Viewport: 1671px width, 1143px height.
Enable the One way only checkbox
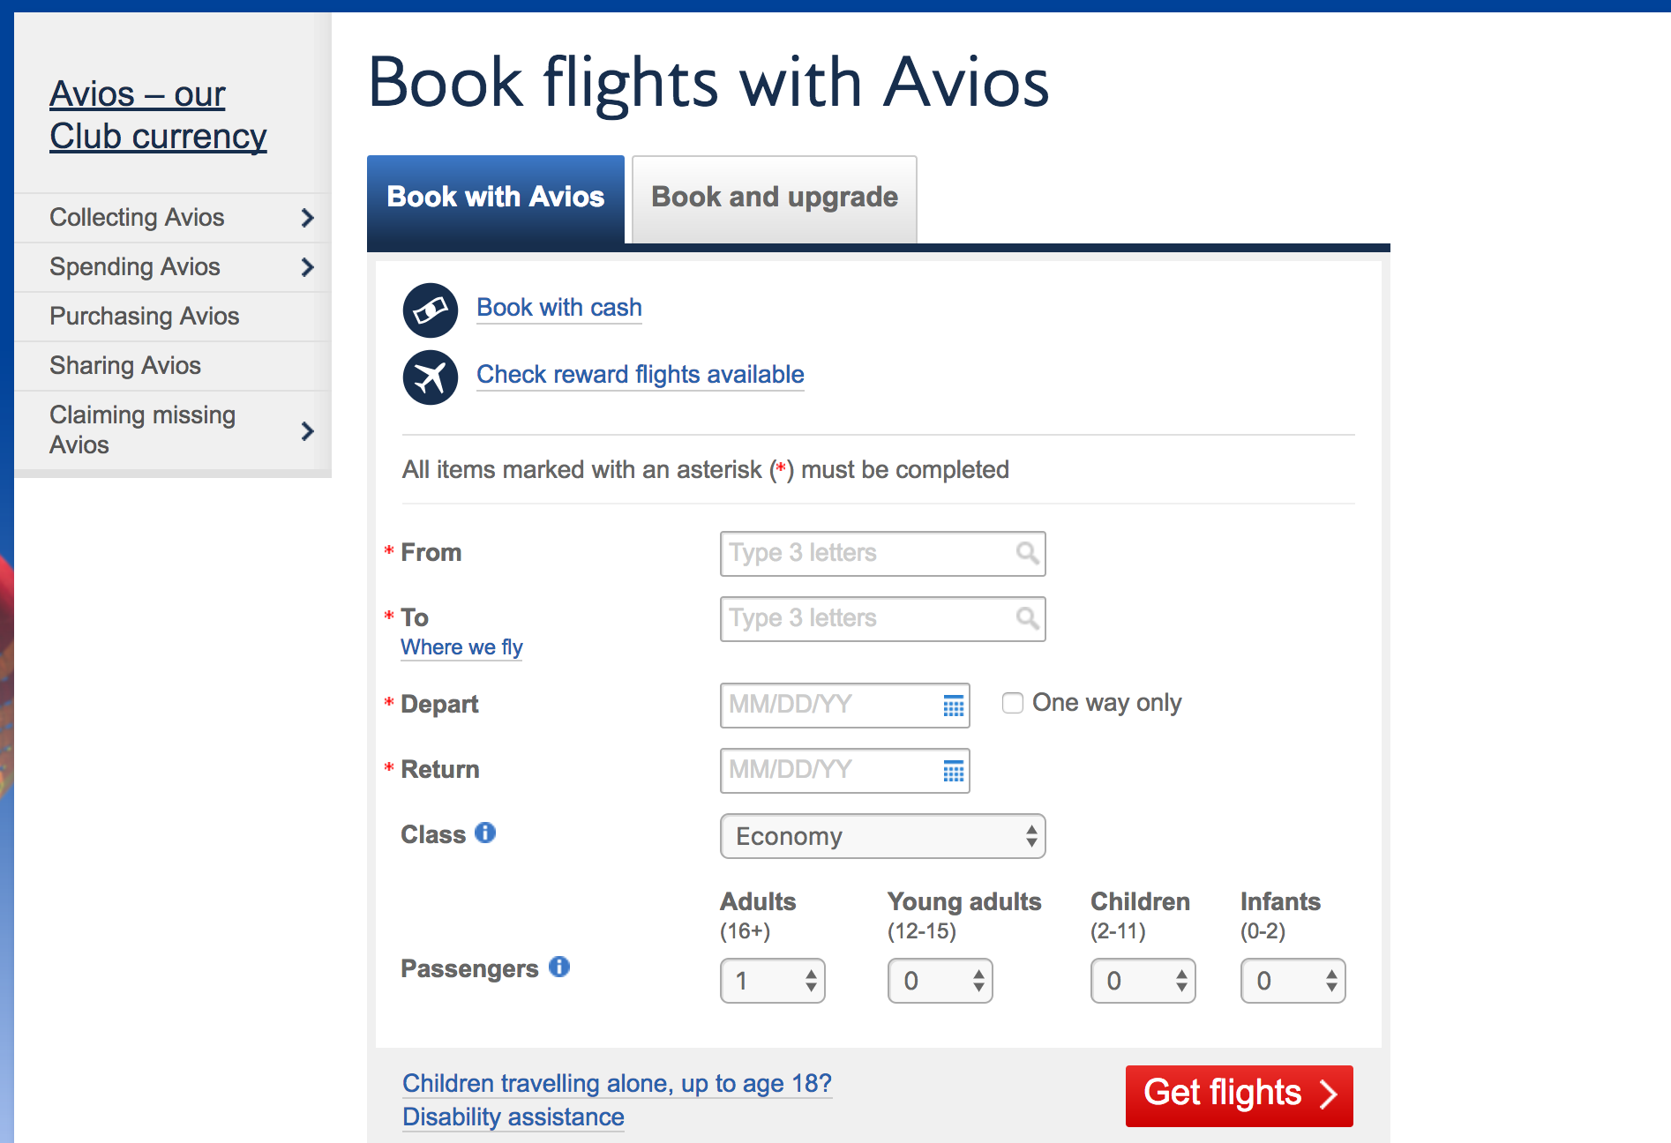coord(1013,703)
